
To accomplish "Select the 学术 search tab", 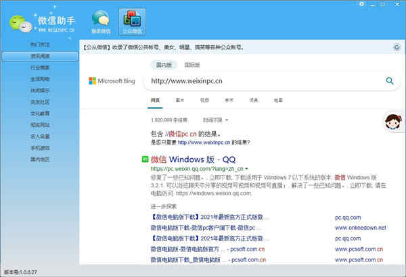I will (x=229, y=100).
